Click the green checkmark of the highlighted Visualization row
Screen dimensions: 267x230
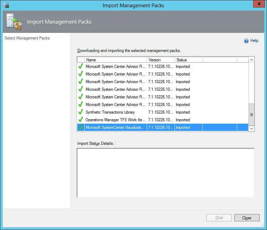81,127
